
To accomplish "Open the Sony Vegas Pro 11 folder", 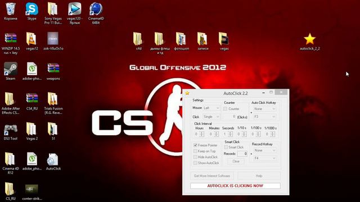I will point(53,13).
